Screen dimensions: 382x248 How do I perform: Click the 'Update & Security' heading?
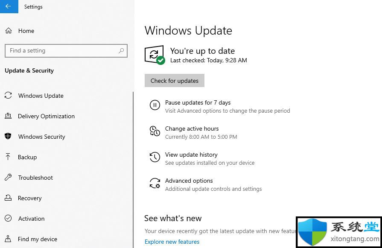29,70
